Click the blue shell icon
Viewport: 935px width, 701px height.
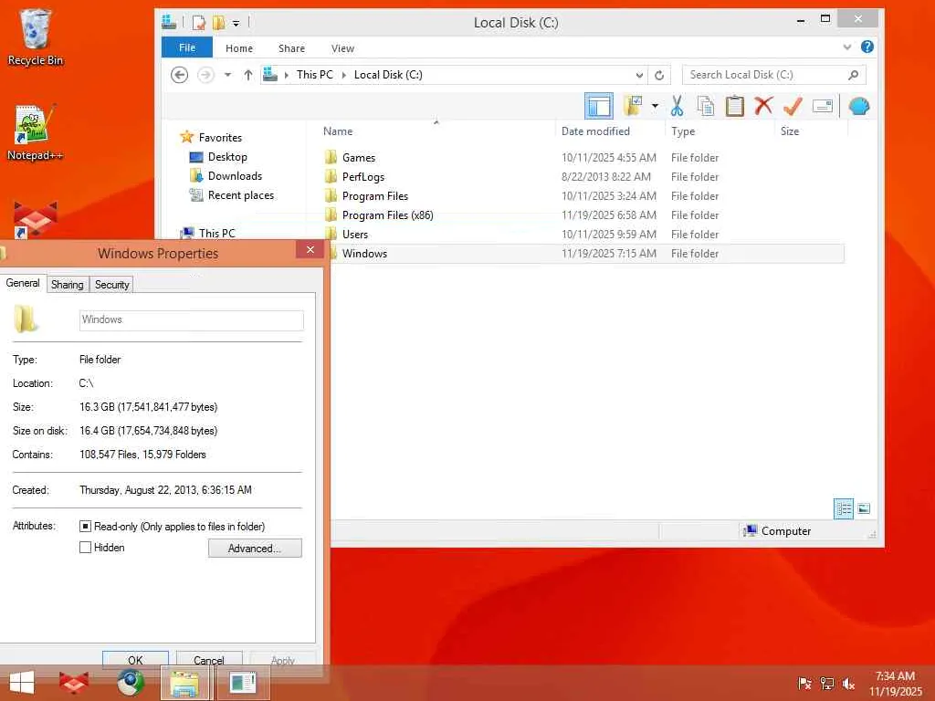[858, 106]
